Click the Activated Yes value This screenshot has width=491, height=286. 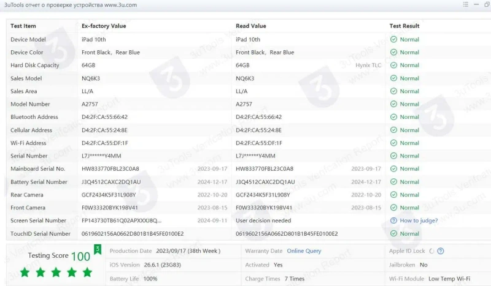[x=278, y=265]
